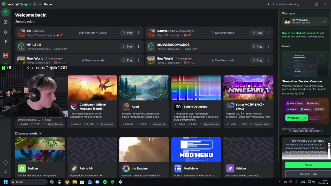Open the Settings gear in sidebar

pyautogui.click(x=5, y=162)
